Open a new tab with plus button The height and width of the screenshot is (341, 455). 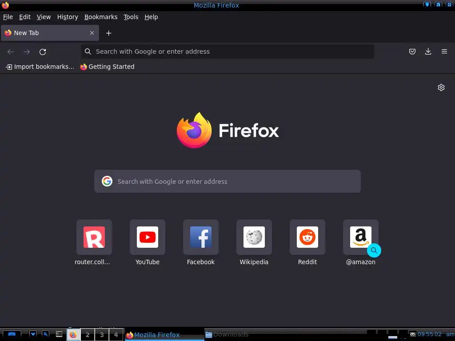[108, 33]
